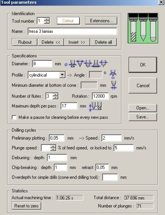Decrease Number of flutes with down arrow
165x215 pixels.
click(x=56, y=98)
